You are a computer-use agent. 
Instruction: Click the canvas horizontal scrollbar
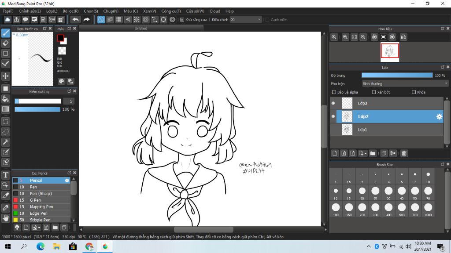coord(203,229)
